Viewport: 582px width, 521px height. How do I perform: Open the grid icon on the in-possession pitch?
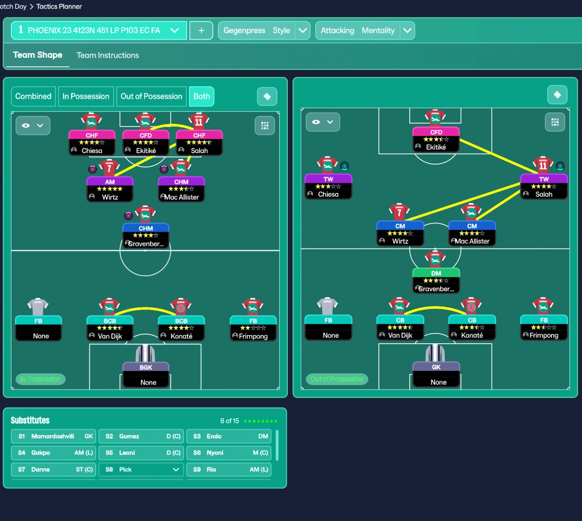[265, 125]
